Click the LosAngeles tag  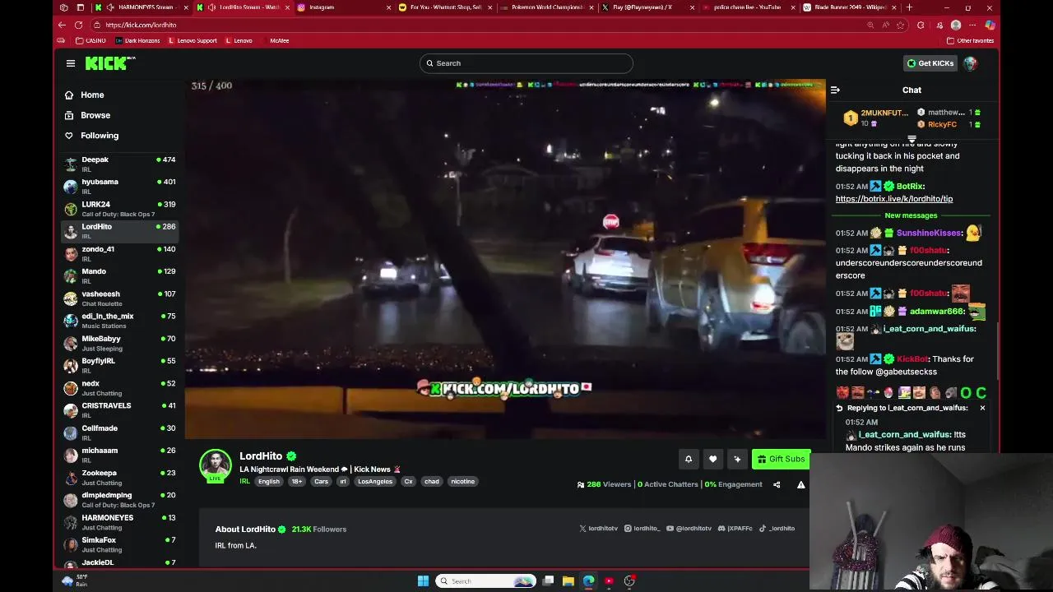tap(375, 482)
